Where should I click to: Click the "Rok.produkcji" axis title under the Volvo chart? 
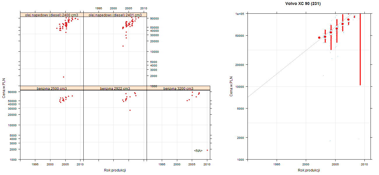(x=309, y=170)
